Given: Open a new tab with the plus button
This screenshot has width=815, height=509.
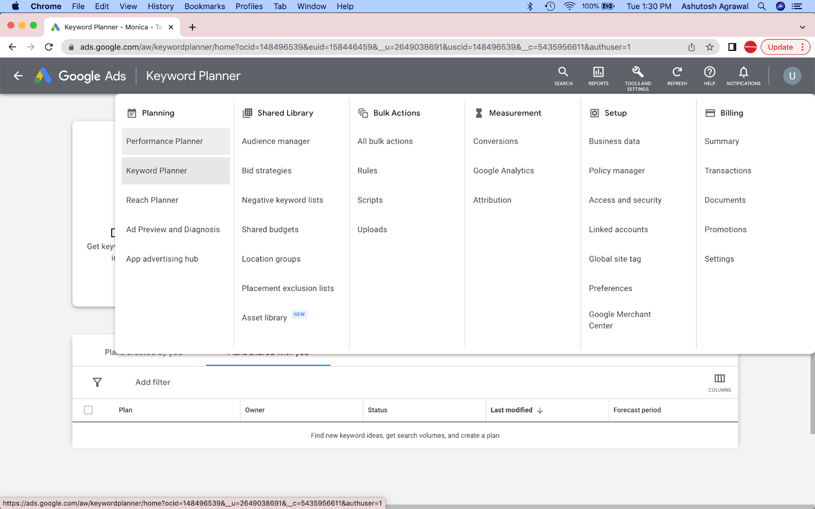Looking at the screenshot, I should 192,27.
